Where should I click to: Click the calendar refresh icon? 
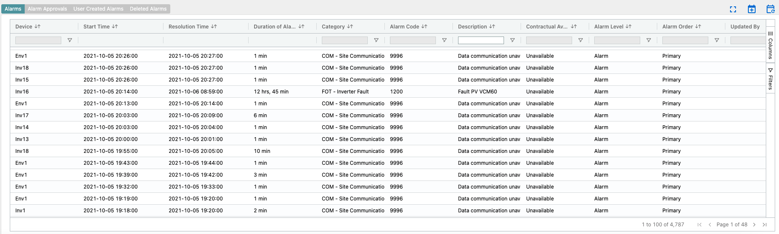(770, 9)
